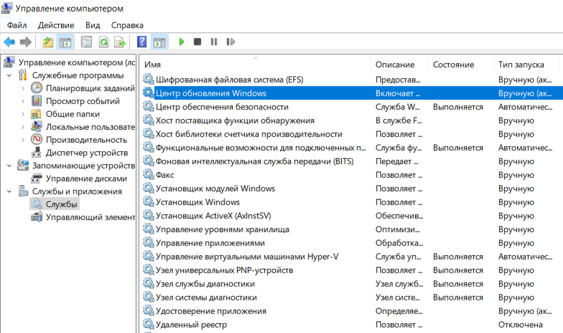563x333 pixels.
Task: Click the Планировщик заданий clock icon
Action: 37,88
